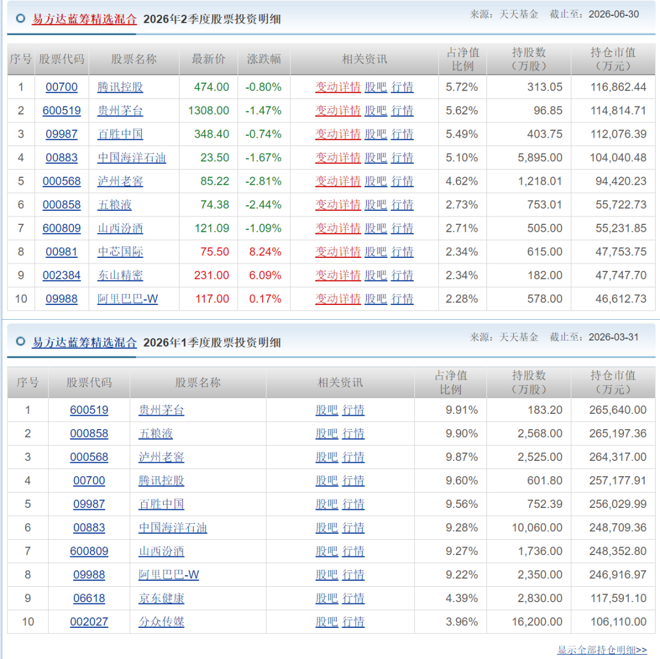Open 变动详情 for 五粮液 row

[338, 205]
